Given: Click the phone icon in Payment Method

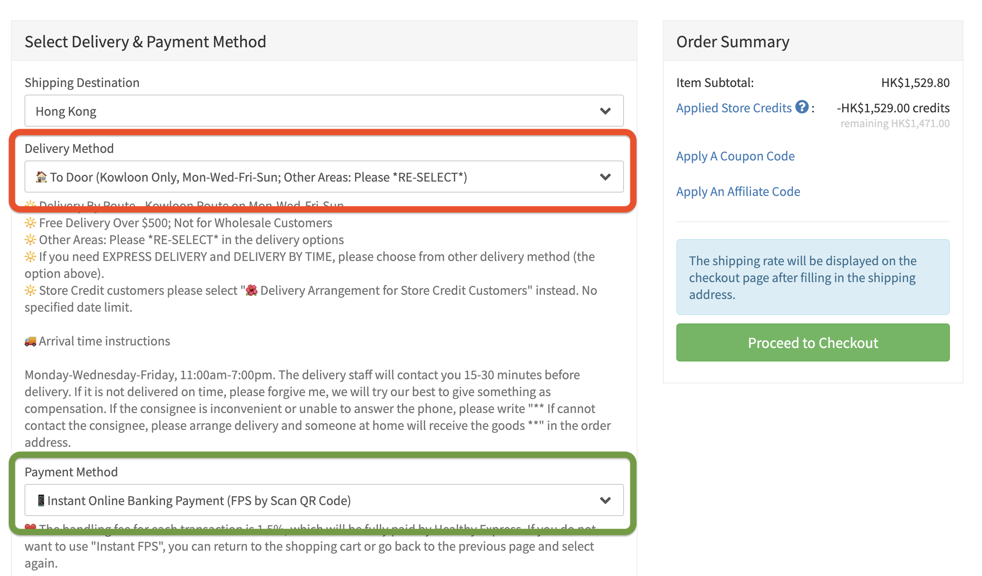Looking at the screenshot, I should pos(41,500).
